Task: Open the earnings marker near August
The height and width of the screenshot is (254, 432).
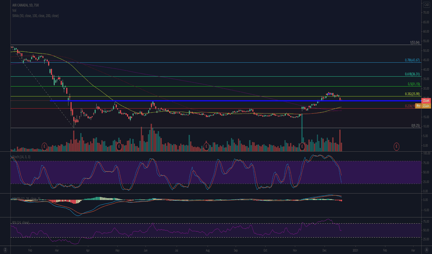Action: tap(206, 146)
